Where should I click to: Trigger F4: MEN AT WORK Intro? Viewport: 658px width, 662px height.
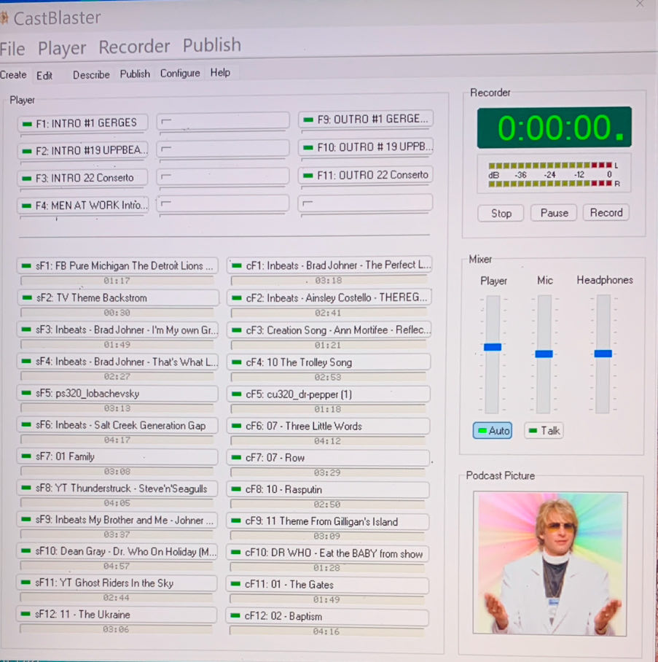point(82,206)
